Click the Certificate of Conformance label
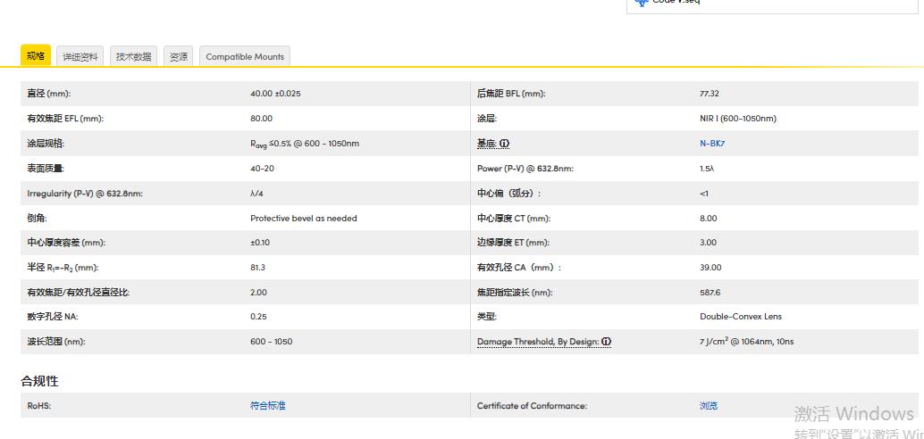Viewport: 924px width, 439px height. pyautogui.click(x=532, y=406)
